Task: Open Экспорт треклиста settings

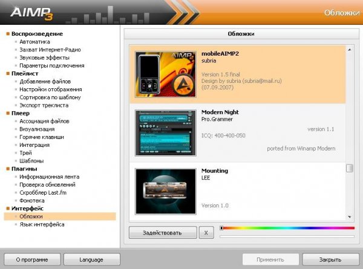Action: click(x=44, y=105)
